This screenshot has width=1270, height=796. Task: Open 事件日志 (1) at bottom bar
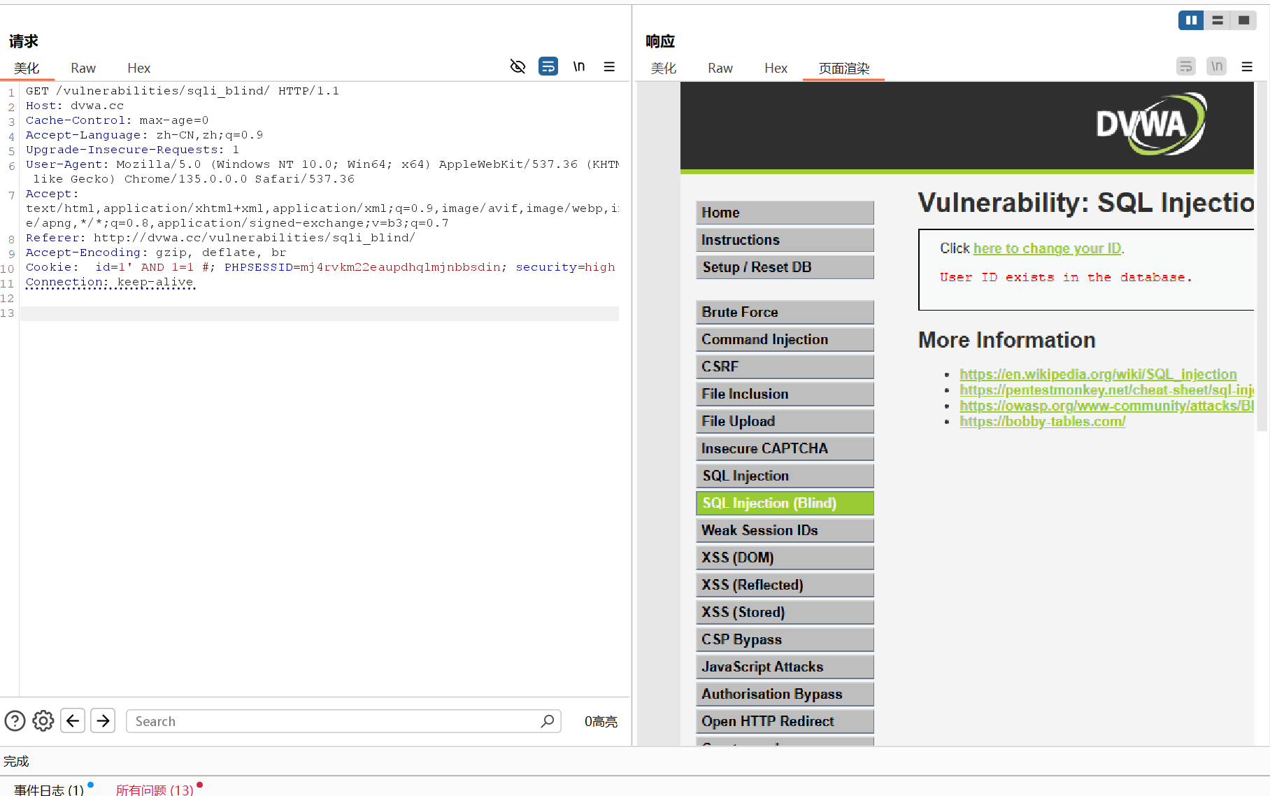tap(49, 790)
